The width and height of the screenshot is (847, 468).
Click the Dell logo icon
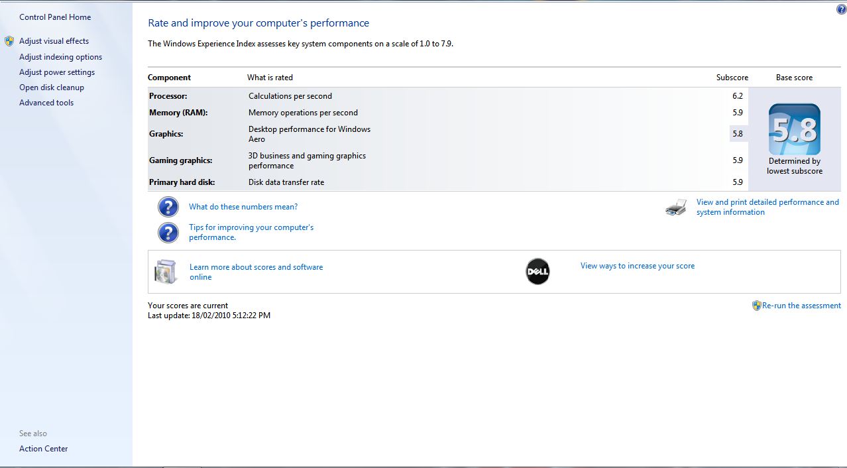(537, 272)
